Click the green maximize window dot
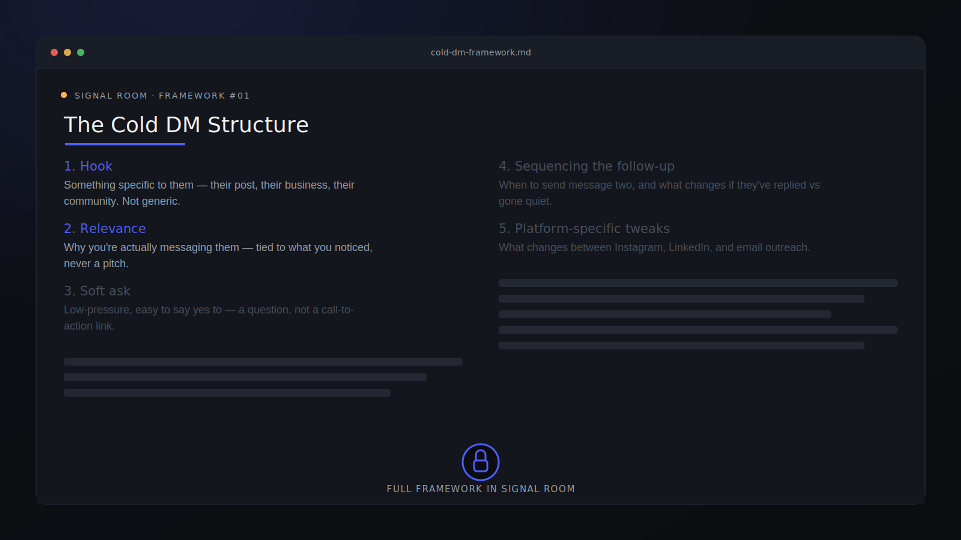The height and width of the screenshot is (540, 961). pyautogui.click(x=81, y=52)
